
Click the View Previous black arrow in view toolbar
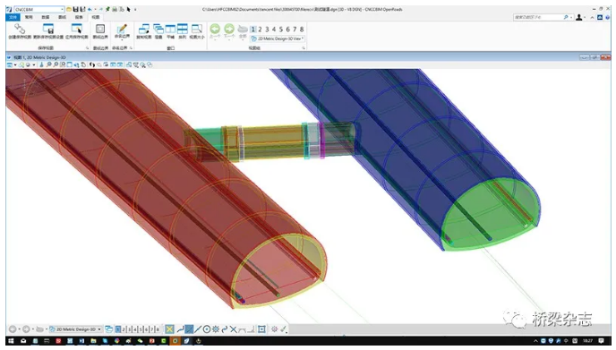[x=91, y=64]
